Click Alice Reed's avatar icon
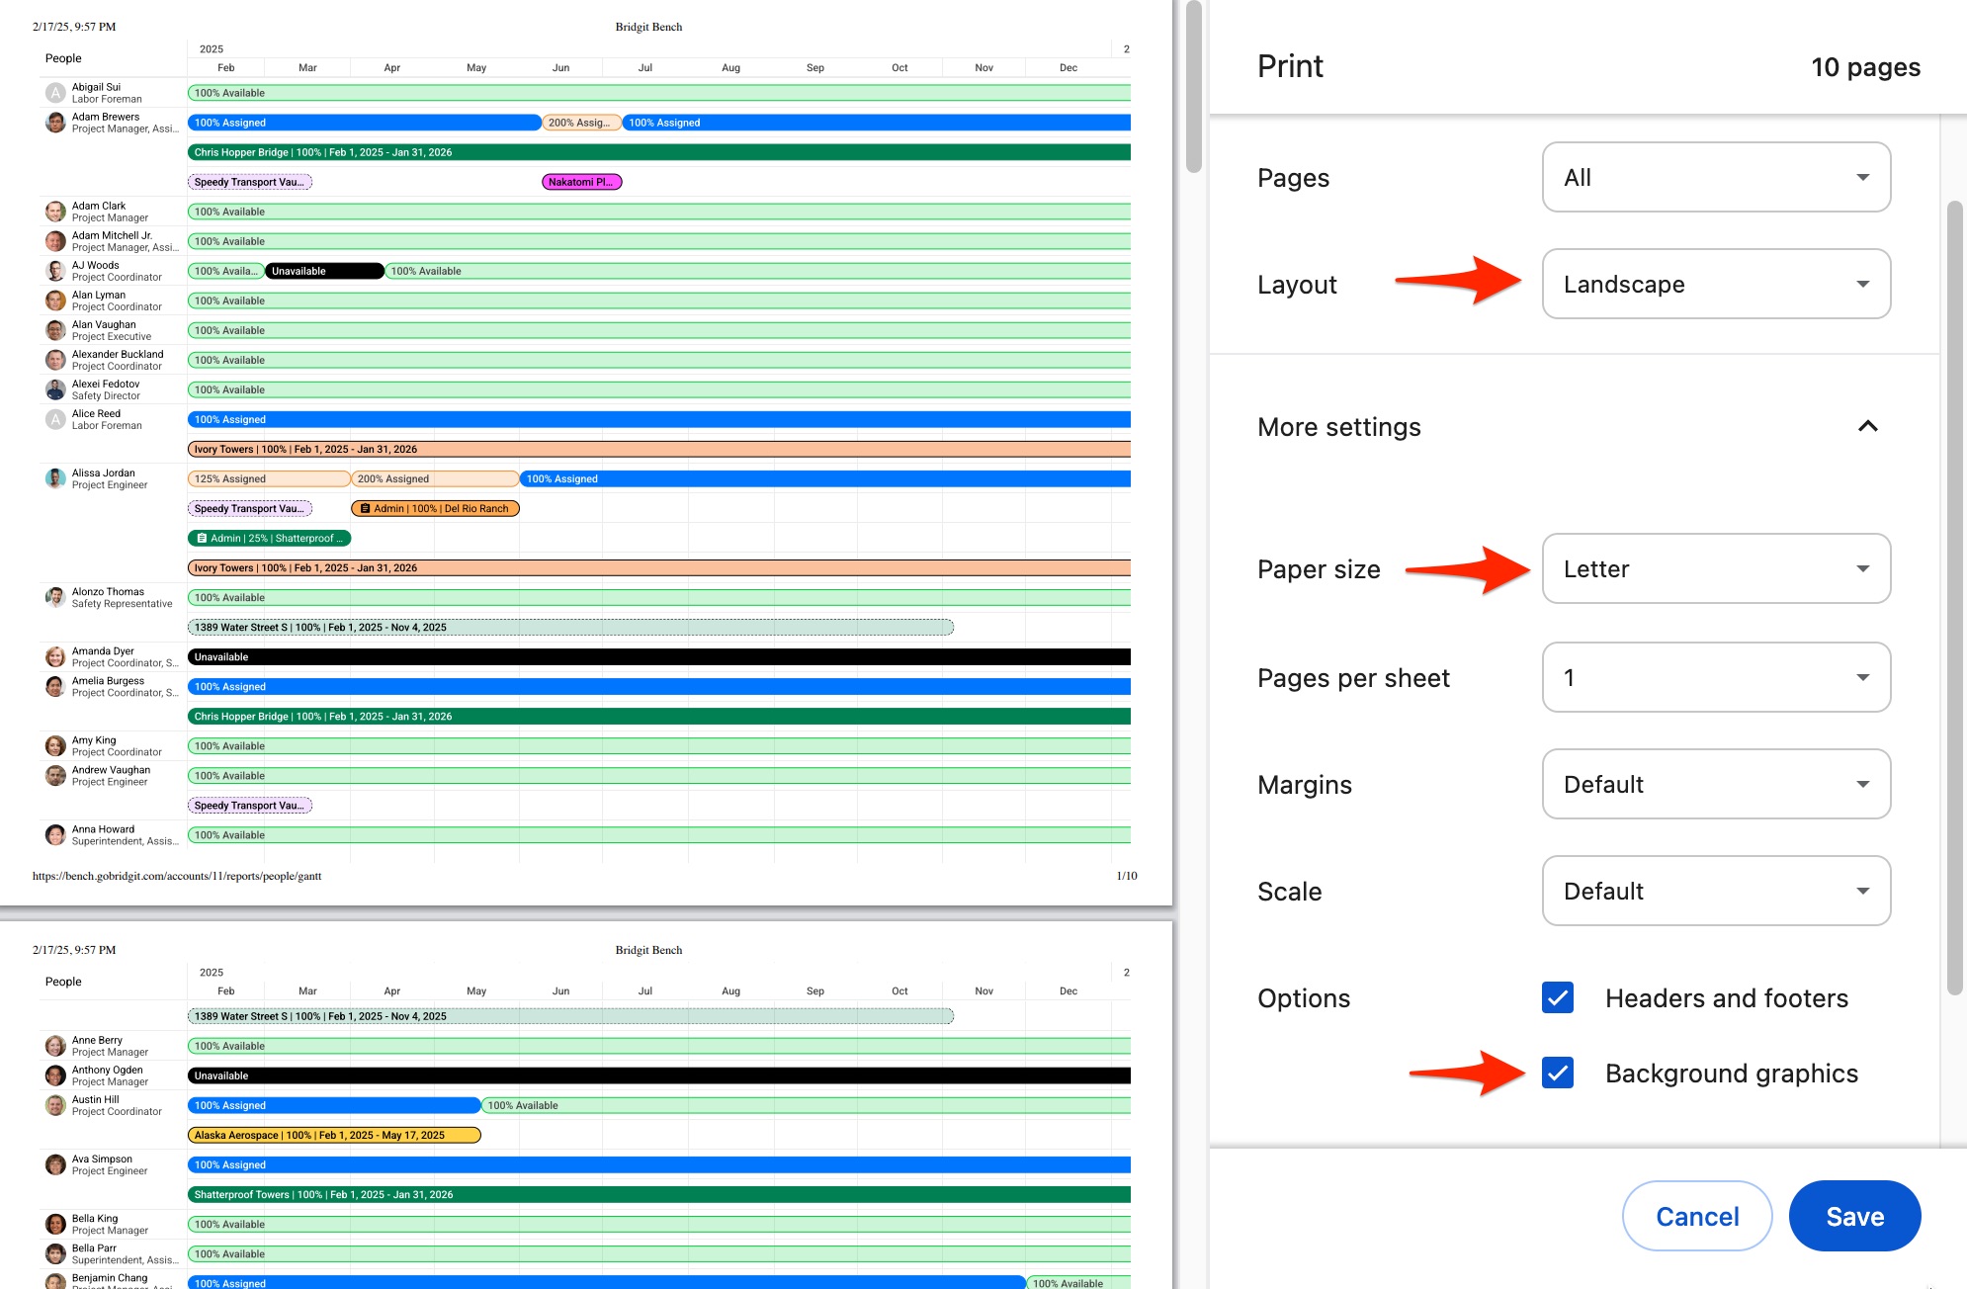Image resolution: width=1967 pixels, height=1289 pixels. pyautogui.click(x=56, y=419)
